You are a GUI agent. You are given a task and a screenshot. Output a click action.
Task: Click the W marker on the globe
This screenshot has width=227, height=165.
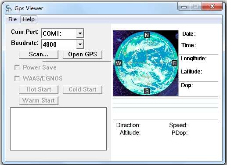pos(119,63)
